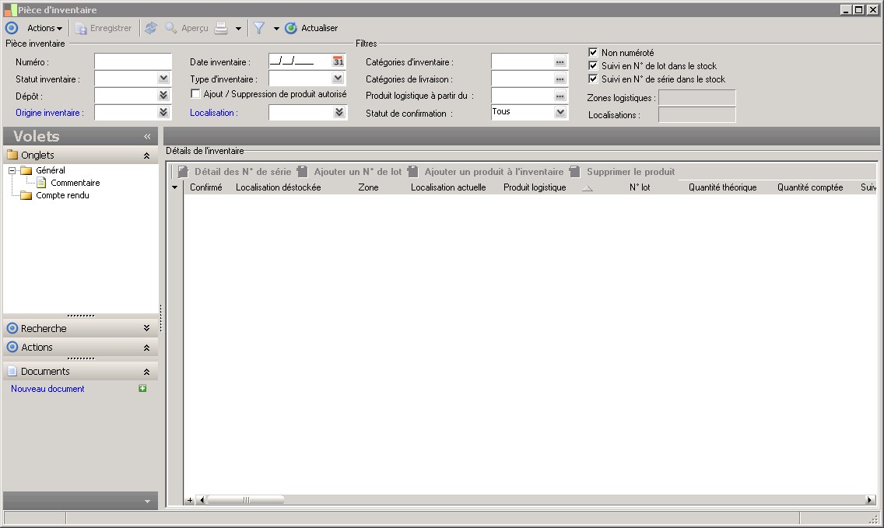Image resolution: width=884 pixels, height=528 pixels.
Task: Click the filter funnel icon
Action: pyautogui.click(x=259, y=28)
